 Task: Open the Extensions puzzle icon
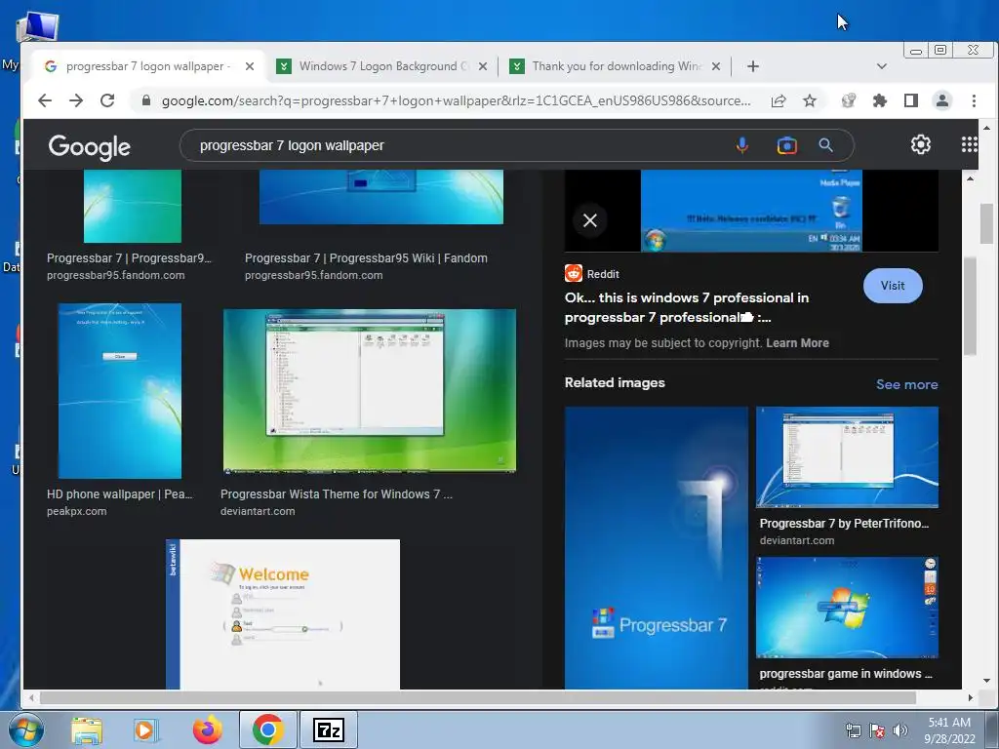pyautogui.click(x=879, y=100)
